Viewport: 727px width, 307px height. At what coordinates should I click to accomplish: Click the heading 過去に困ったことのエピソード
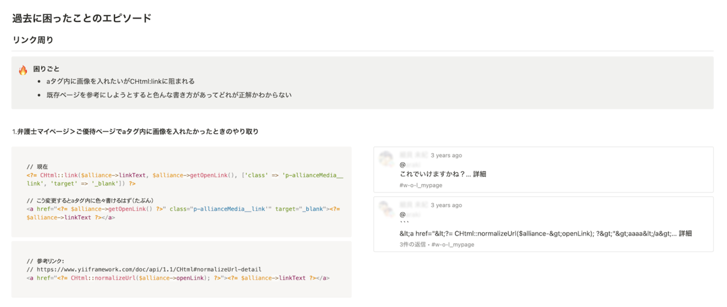[82, 18]
